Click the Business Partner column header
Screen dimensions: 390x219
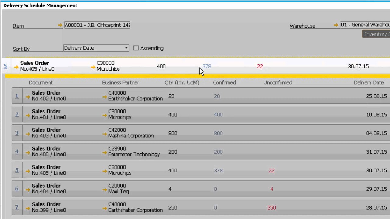[x=120, y=82]
